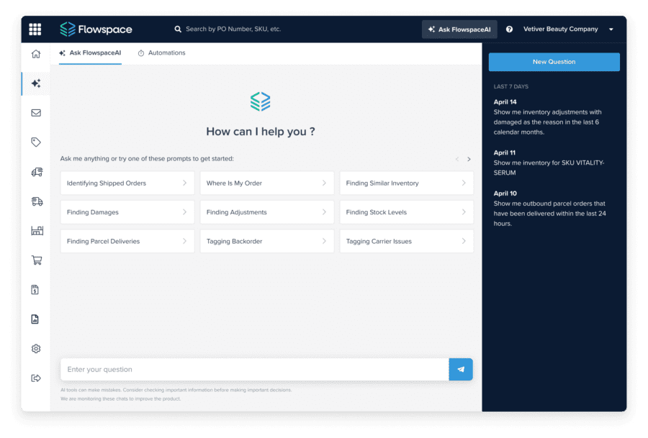Select the tag icon in the sidebar
This screenshot has width=648, height=438.
(x=35, y=142)
